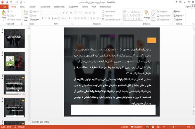
Task: Click the PERSIAN language indicator
Action: 21,127
